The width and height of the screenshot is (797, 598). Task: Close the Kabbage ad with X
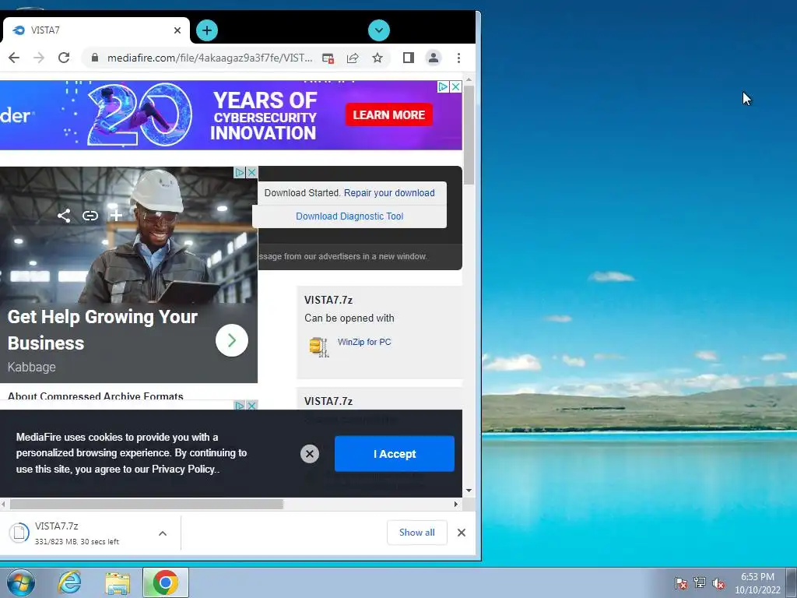pos(251,172)
